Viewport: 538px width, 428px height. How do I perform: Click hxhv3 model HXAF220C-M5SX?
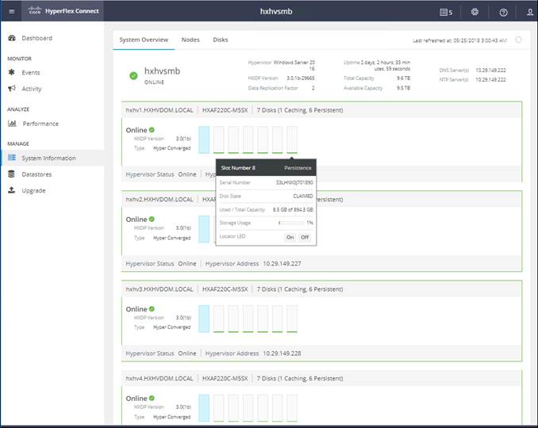225,289
